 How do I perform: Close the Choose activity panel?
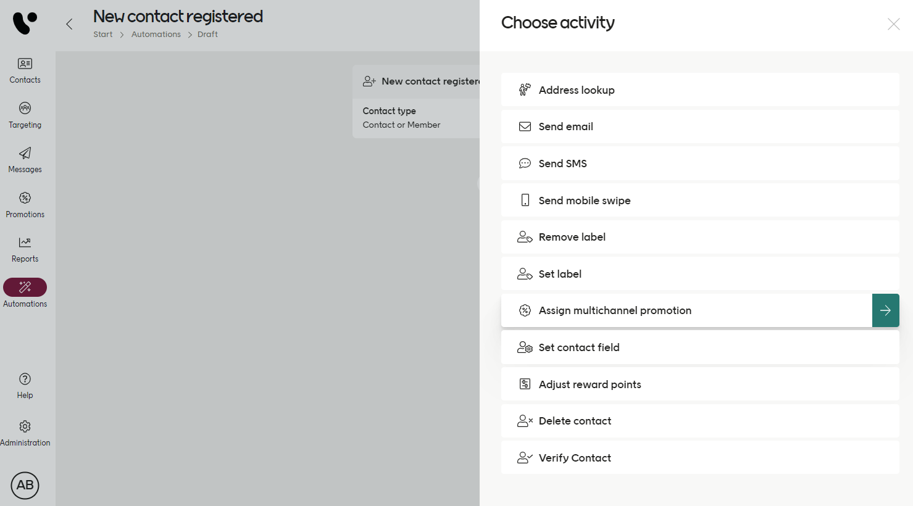point(893,24)
